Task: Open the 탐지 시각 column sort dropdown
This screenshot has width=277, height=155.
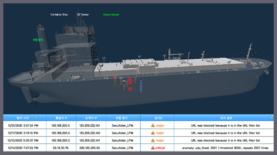Action: [x=36, y=118]
